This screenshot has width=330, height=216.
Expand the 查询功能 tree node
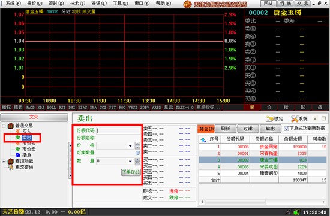pyautogui.click(x=4, y=161)
